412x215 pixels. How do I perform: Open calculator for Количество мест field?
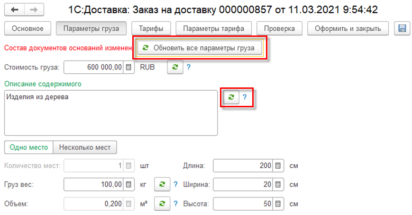[x=128, y=165]
